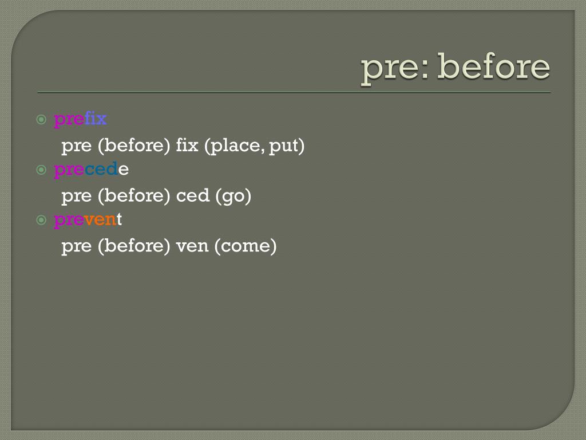Click the bullet icon beside prefix

click(x=41, y=120)
